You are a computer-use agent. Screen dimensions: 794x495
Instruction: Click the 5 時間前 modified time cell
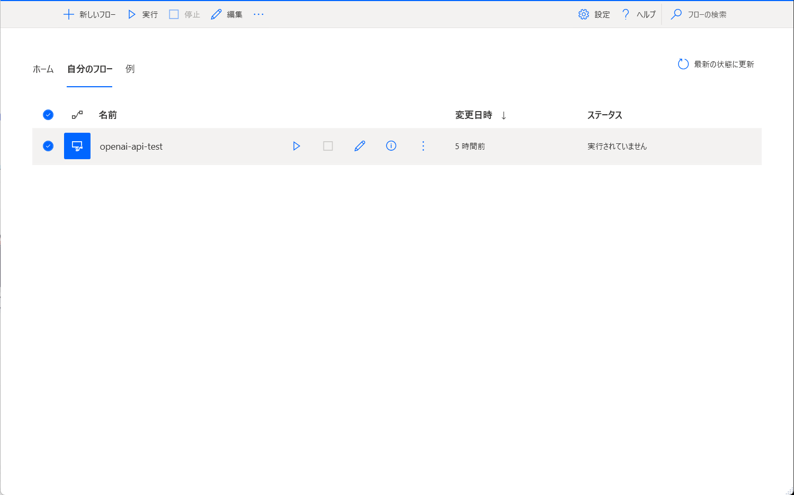[x=470, y=146]
